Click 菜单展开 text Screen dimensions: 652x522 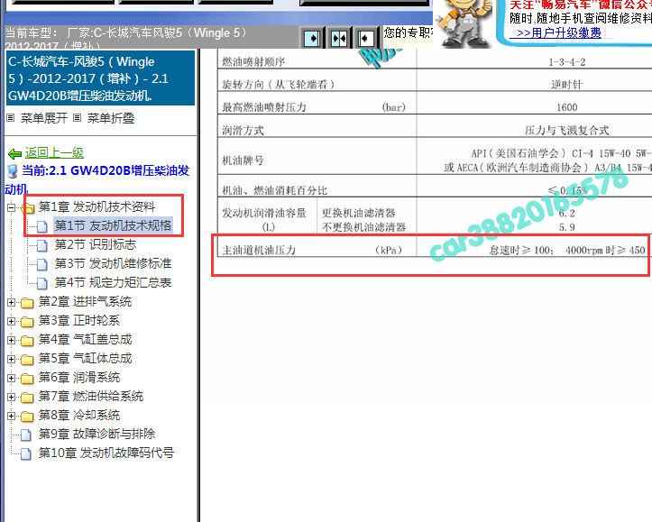43,118
